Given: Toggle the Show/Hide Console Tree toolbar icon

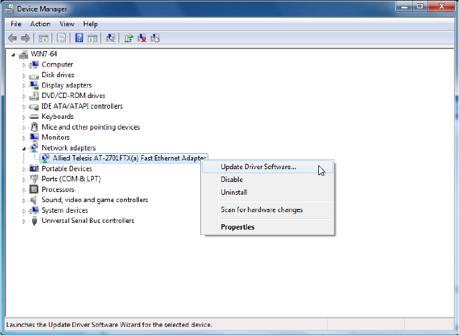Looking at the screenshot, I should [x=44, y=38].
